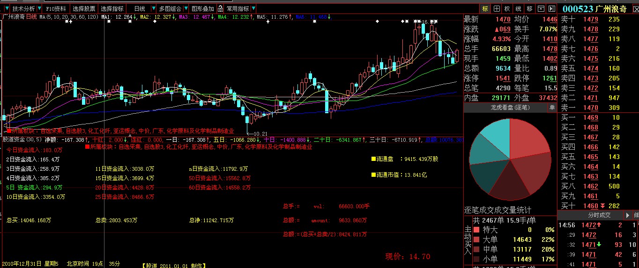Click the 现价: 14.70 label

click(408, 256)
